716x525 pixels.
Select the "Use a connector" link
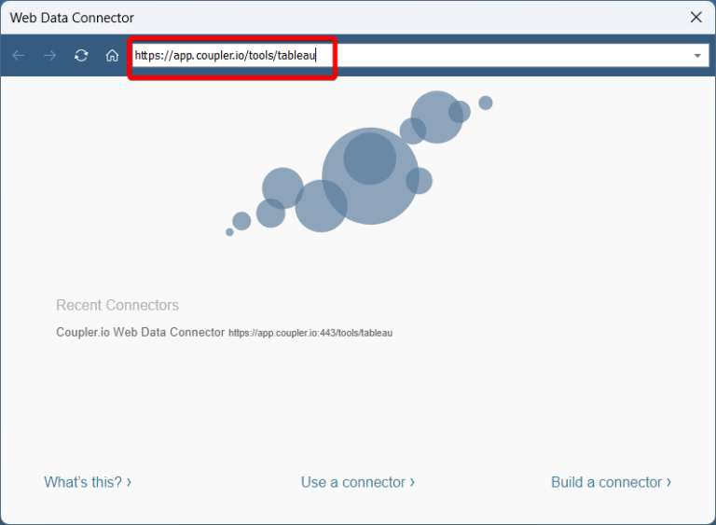[353, 482]
